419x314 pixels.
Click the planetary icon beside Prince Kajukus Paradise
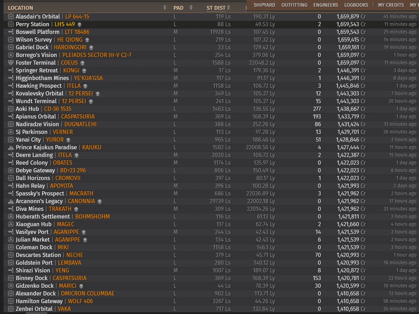(x=11, y=148)
